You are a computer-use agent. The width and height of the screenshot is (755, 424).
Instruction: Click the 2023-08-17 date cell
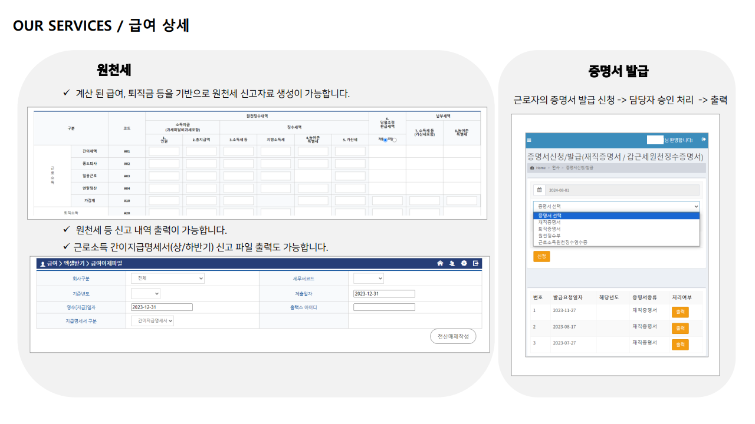point(564,327)
